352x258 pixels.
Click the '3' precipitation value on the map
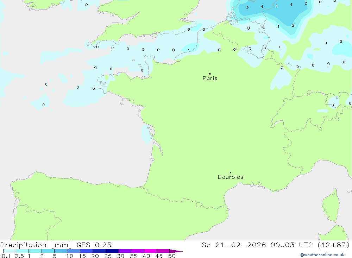[x=247, y=7]
